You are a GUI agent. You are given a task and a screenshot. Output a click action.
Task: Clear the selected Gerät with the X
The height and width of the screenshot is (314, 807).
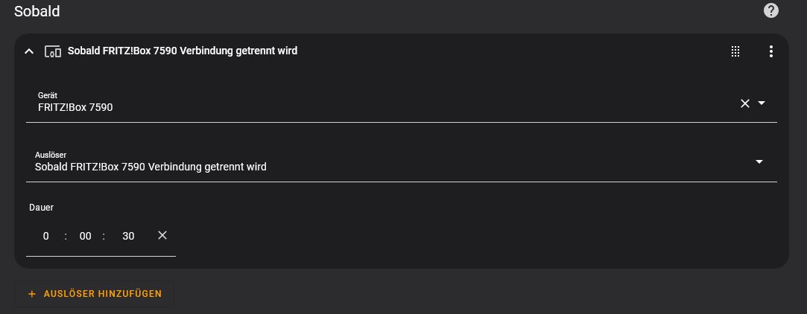(x=744, y=103)
